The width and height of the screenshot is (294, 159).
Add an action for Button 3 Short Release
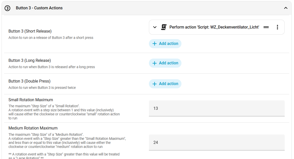[168, 44]
